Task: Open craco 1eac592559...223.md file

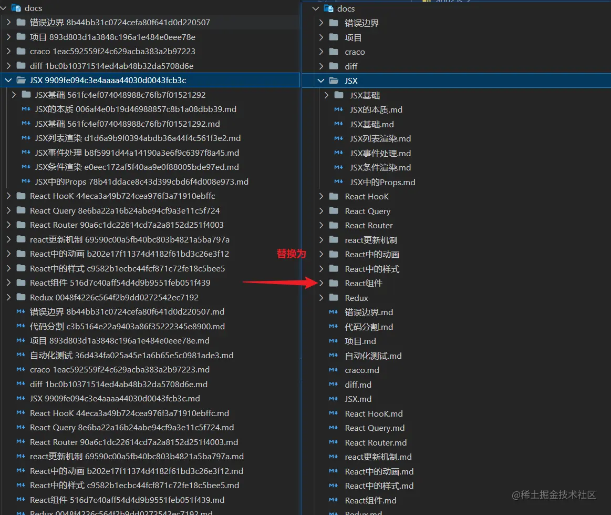Action: click(120, 369)
